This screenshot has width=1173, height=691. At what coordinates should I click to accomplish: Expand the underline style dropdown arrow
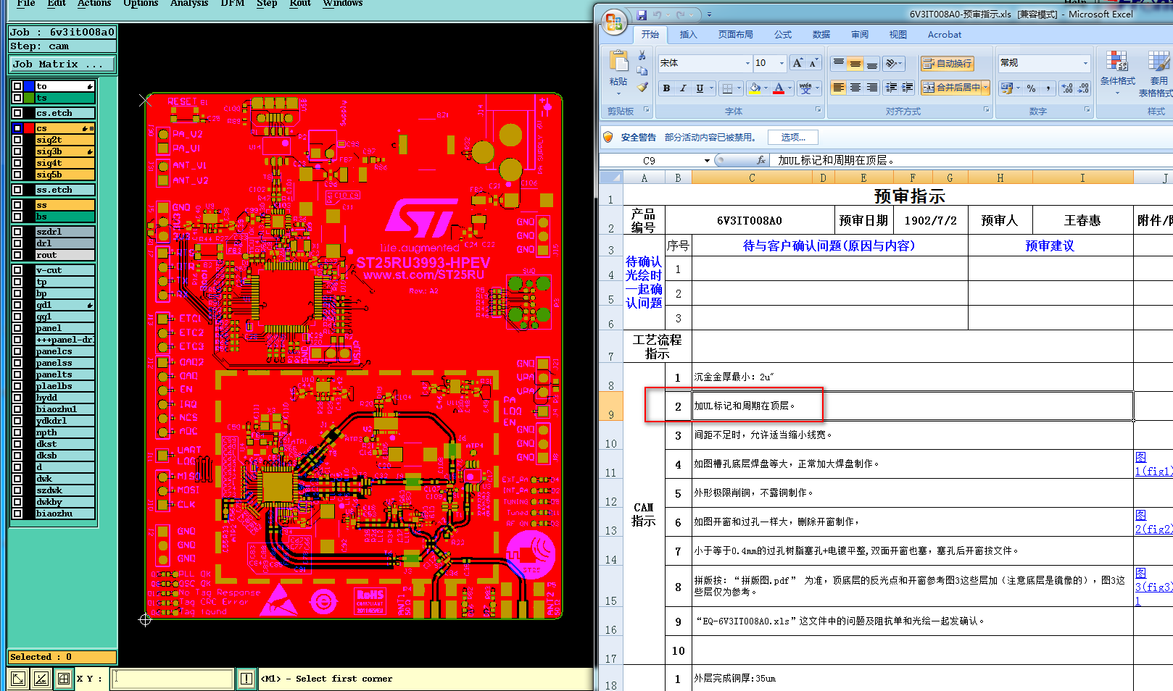(711, 88)
